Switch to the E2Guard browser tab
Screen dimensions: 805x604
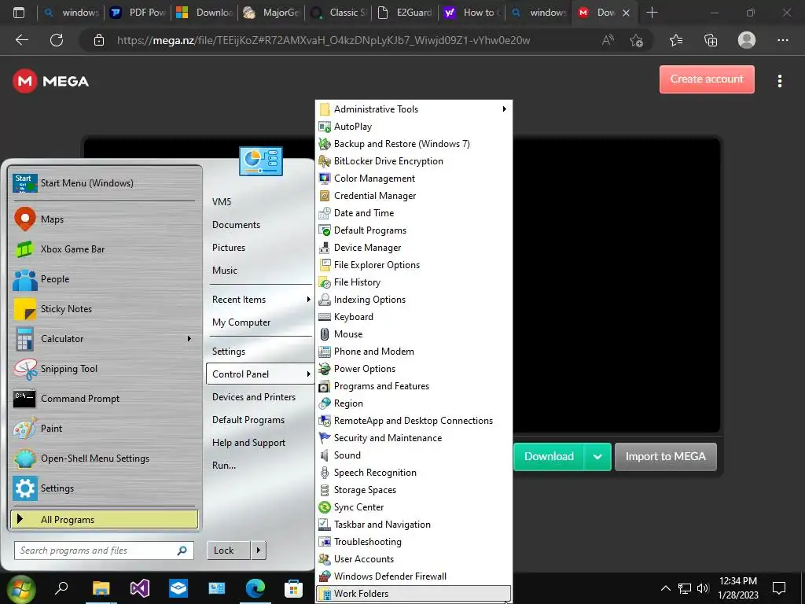[405, 13]
